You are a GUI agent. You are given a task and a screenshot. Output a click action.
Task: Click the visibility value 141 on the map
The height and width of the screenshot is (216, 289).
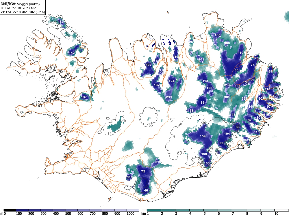coord(238,86)
